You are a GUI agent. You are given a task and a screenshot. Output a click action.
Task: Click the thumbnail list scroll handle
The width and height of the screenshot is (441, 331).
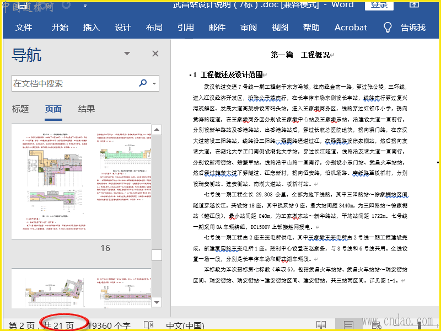coord(157,255)
